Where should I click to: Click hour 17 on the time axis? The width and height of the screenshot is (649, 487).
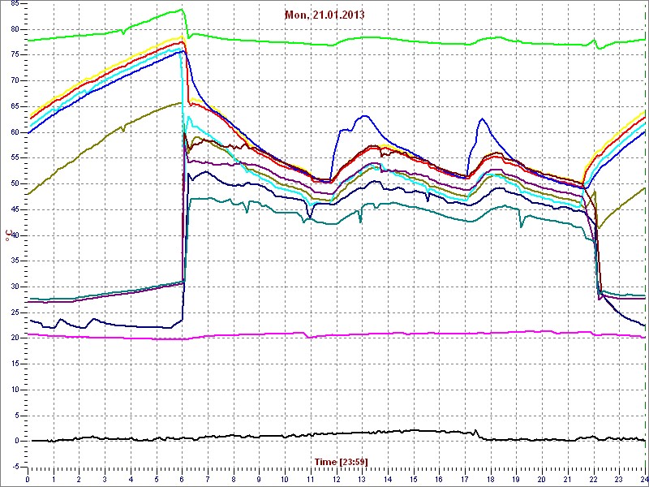pos(465,478)
